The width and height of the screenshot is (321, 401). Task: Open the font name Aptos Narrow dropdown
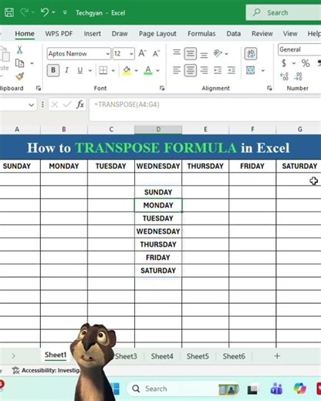[x=107, y=54]
